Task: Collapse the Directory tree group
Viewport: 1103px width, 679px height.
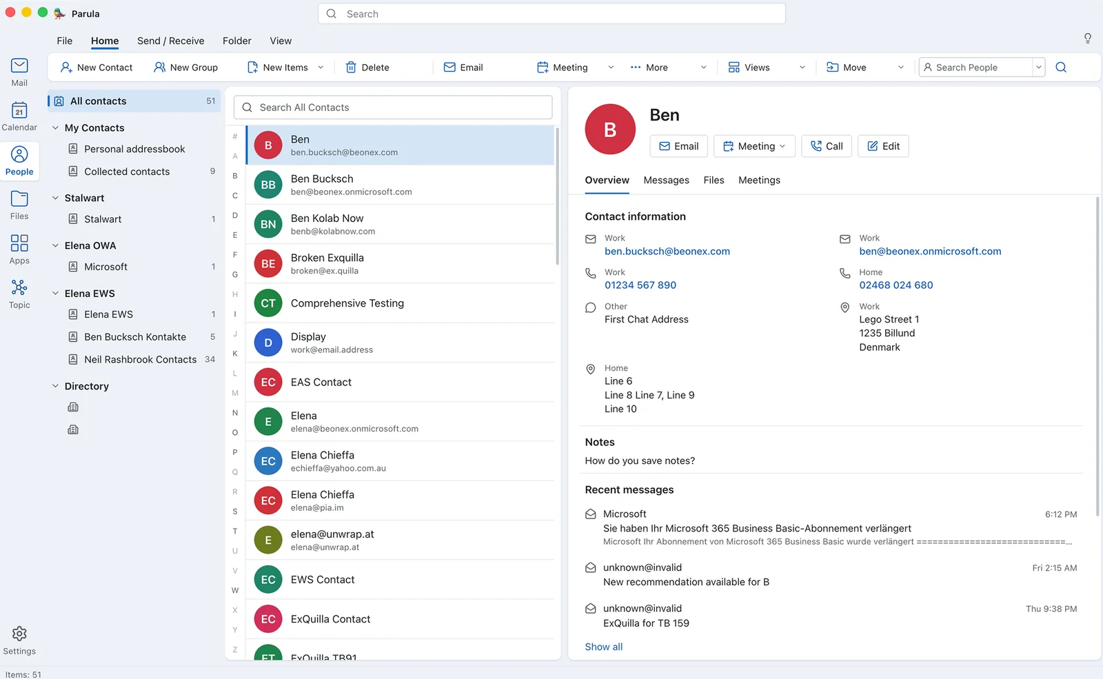Action: tap(56, 386)
